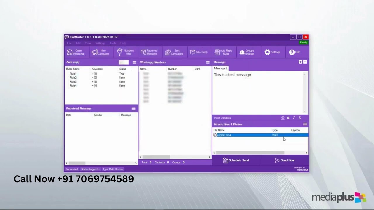Image resolution: width=374 pixels, height=210 pixels.
Task: Open the Tools menu
Action: coord(113,43)
